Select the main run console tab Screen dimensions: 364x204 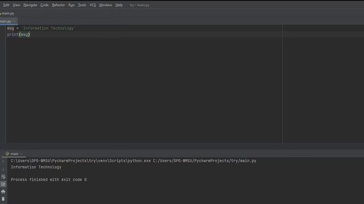coord(14,154)
